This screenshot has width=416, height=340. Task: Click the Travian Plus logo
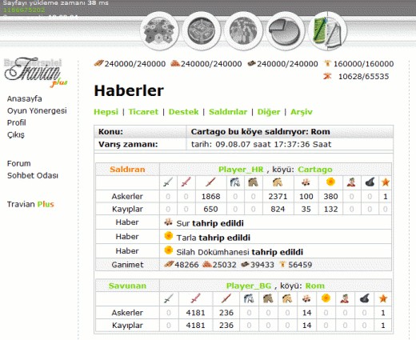pos(34,71)
